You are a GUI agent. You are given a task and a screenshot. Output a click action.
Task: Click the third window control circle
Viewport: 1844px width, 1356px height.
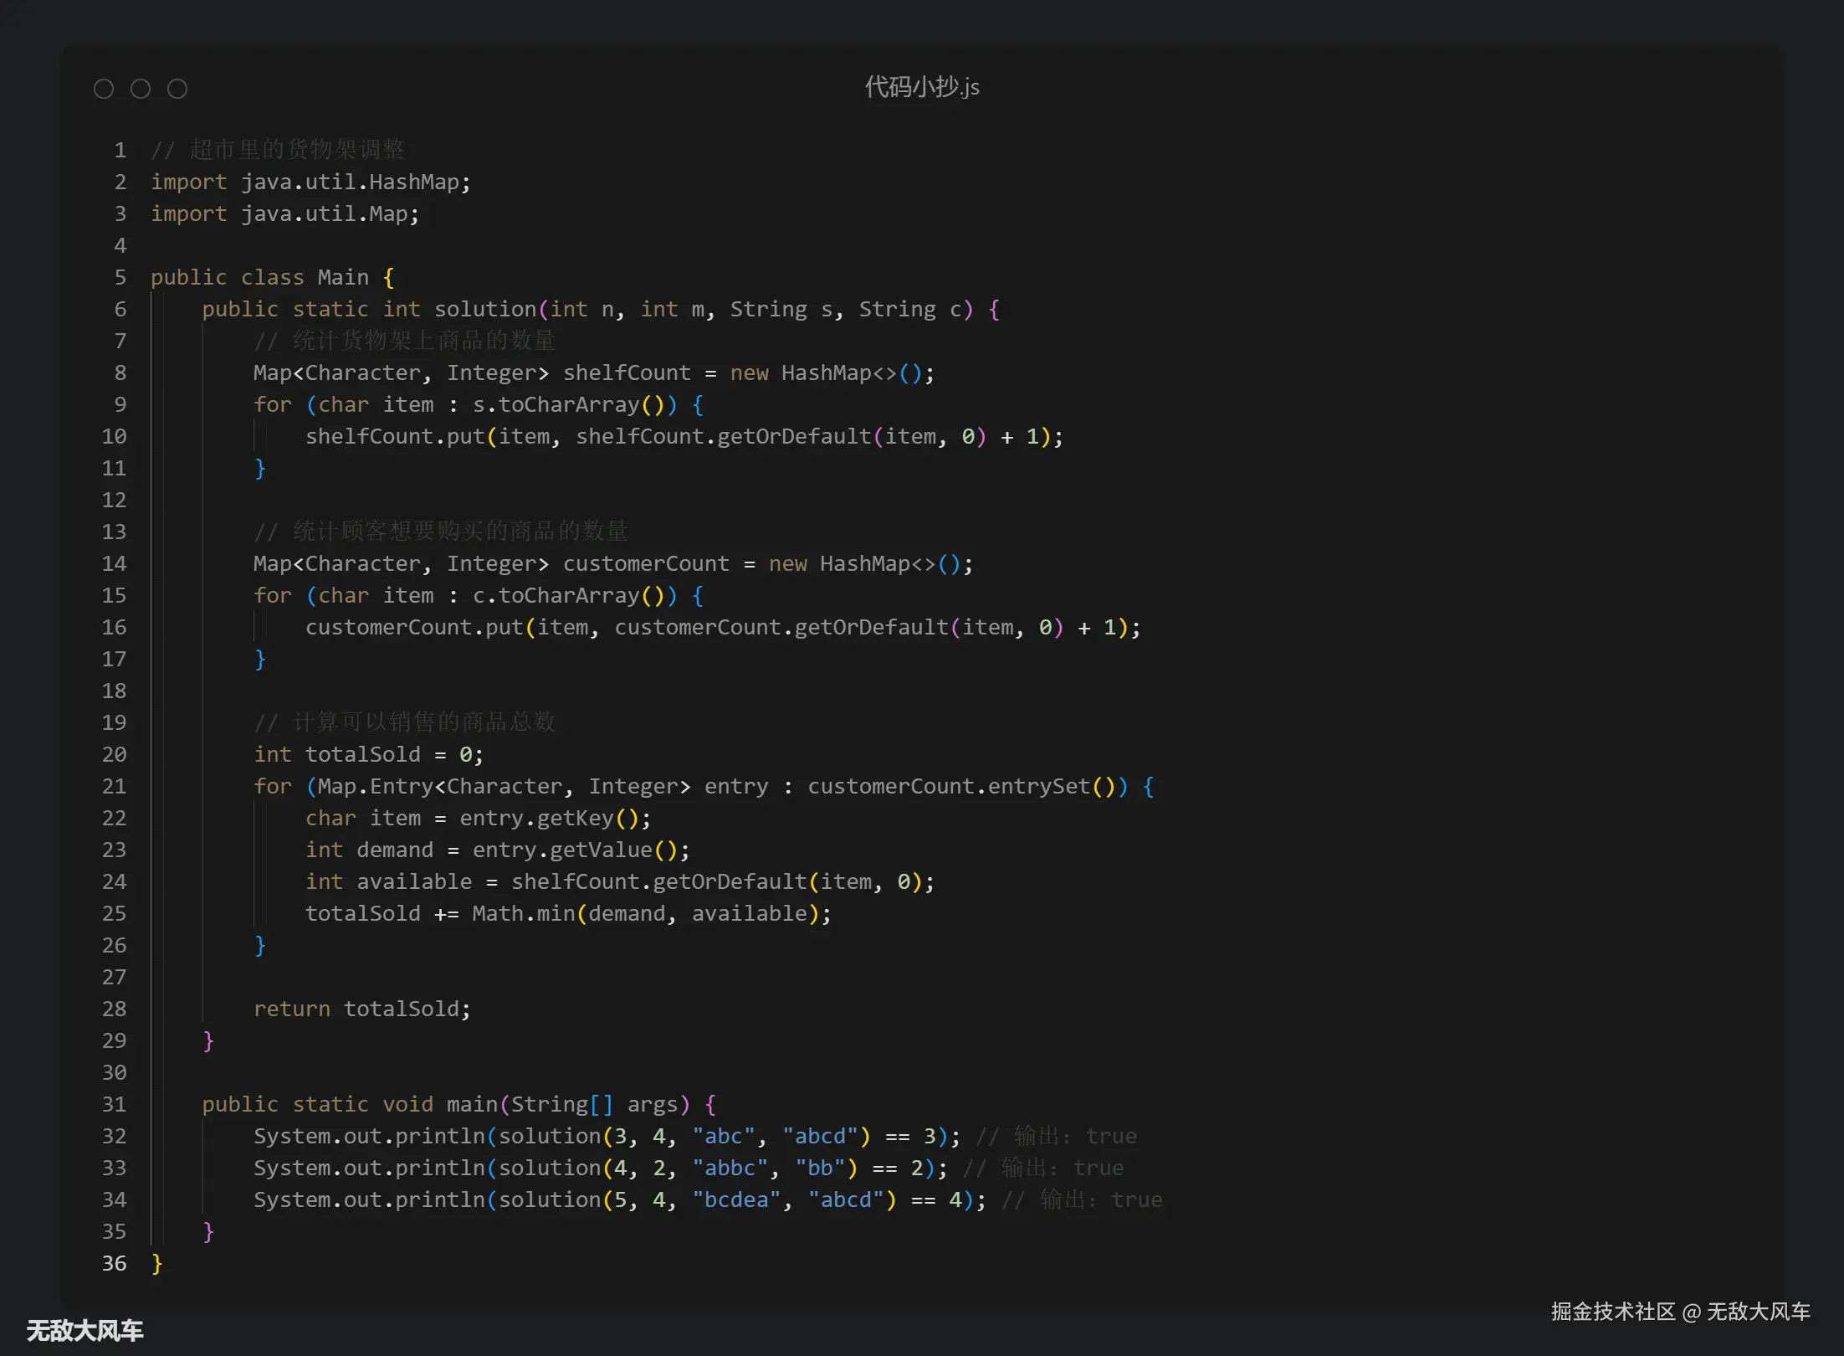point(177,89)
